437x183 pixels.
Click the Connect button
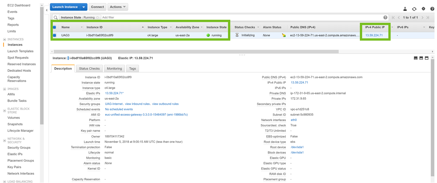[97, 7]
